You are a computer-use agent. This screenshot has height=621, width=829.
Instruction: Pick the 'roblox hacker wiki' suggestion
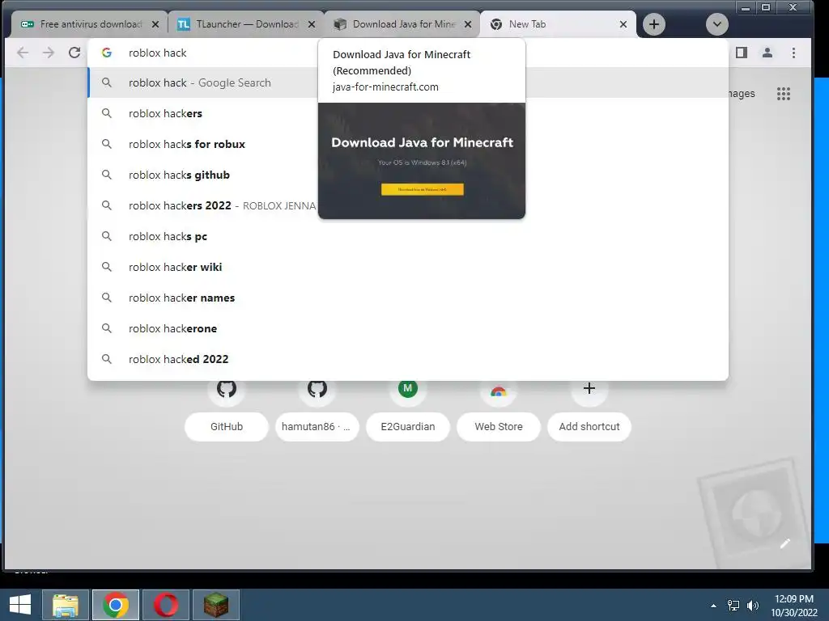click(x=407, y=267)
